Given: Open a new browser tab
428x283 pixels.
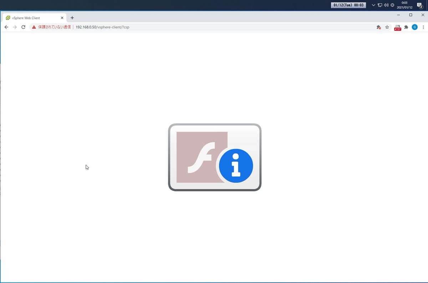Looking at the screenshot, I should [x=72, y=17].
